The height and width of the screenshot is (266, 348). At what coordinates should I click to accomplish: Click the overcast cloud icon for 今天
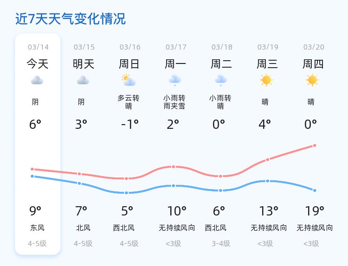tap(37, 80)
